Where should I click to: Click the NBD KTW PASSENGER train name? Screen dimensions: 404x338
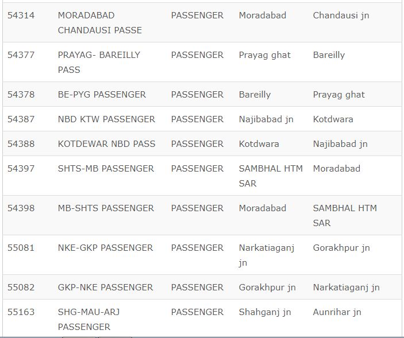(106, 119)
